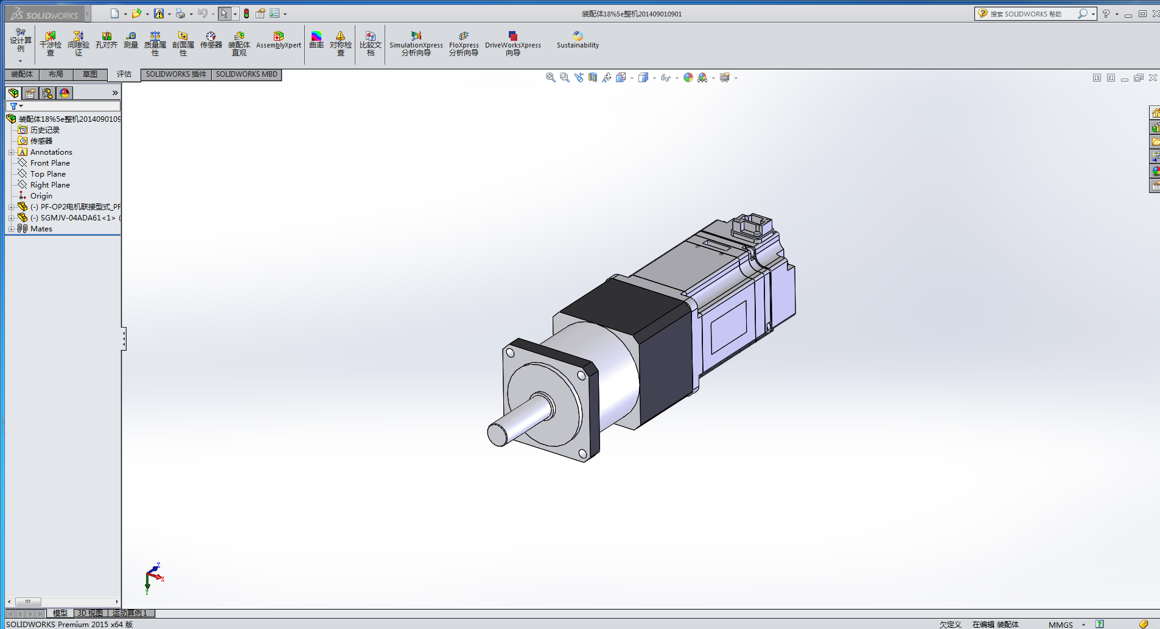
Task: Start SimulationXpress 分析向导
Action: point(416,43)
